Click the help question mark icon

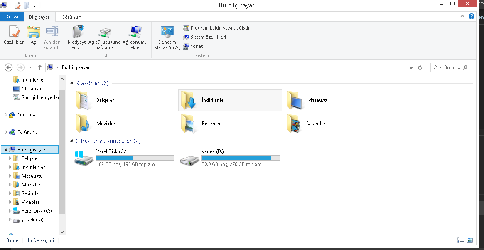point(472,16)
